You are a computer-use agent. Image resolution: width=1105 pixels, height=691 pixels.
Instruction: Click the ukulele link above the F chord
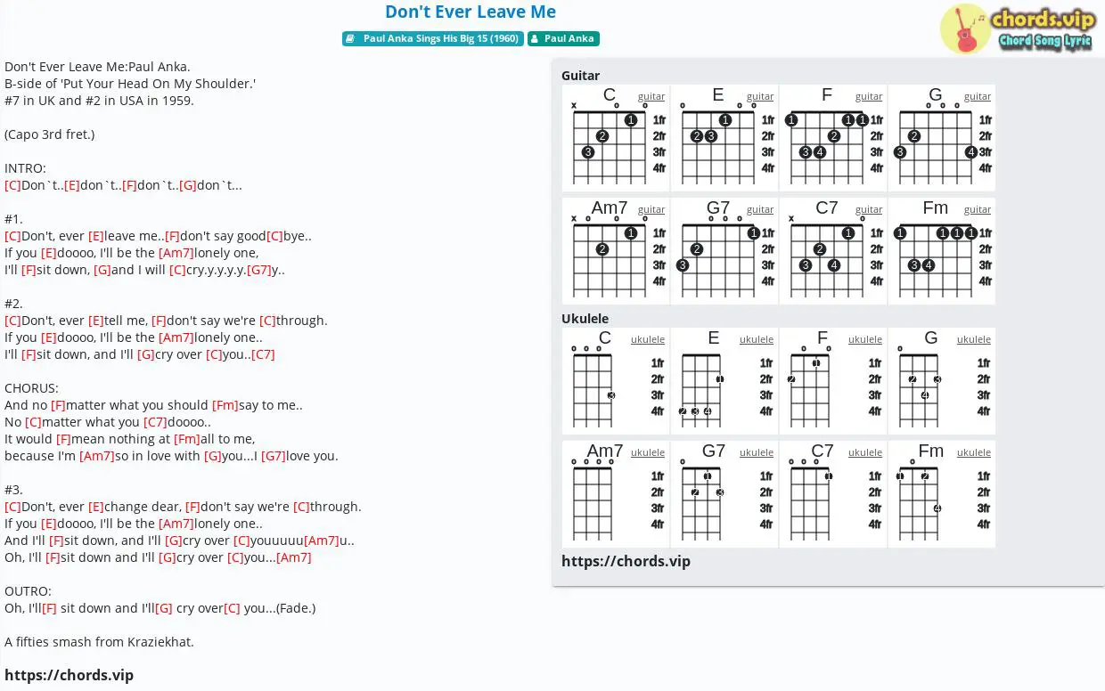(x=865, y=339)
